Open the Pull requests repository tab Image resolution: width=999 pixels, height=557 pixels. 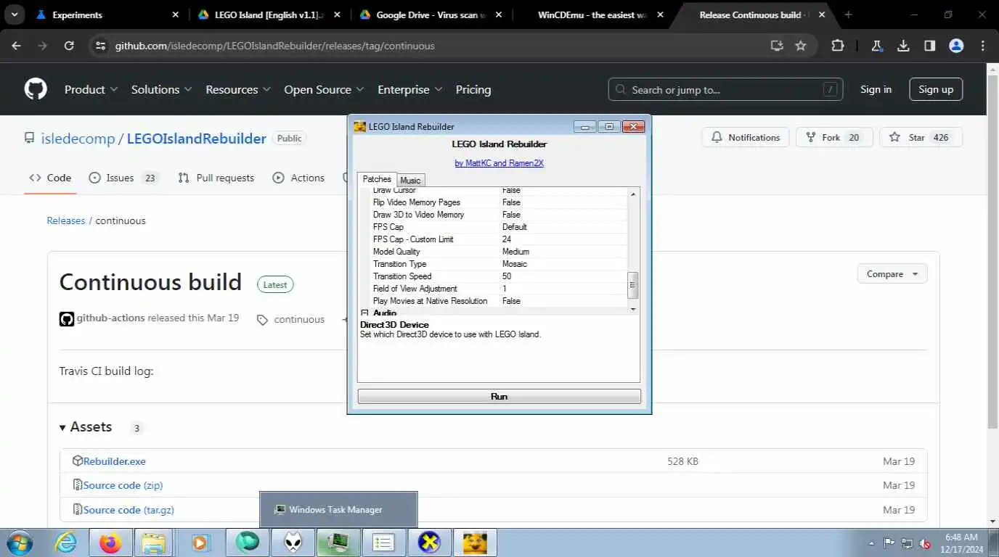point(216,178)
